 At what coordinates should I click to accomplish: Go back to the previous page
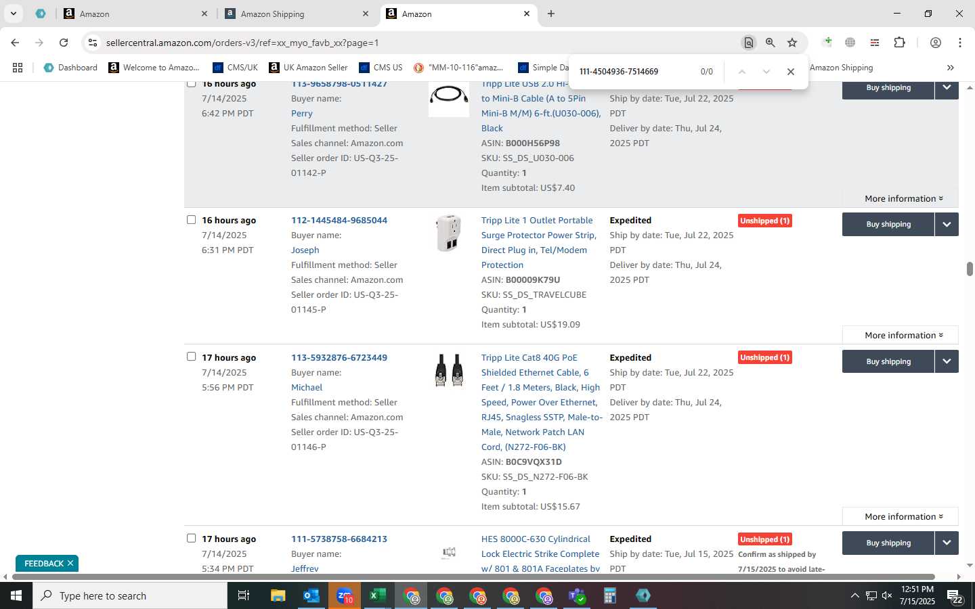[15, 43]
